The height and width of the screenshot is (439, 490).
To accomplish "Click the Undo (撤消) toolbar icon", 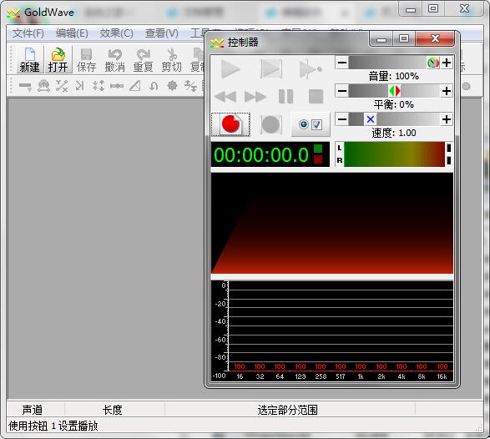I will (115, 60).
